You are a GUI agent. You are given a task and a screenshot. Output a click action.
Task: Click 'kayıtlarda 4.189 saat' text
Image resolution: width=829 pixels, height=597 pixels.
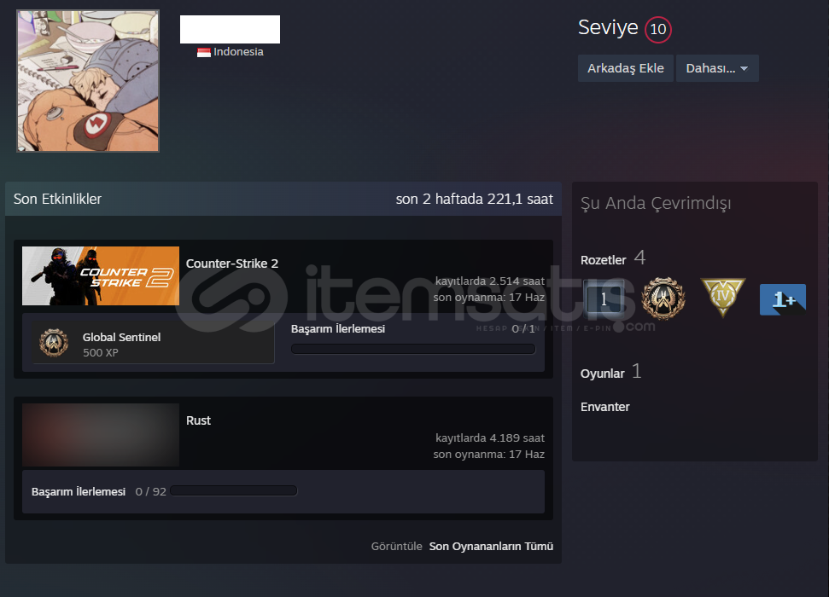(489, 438)
